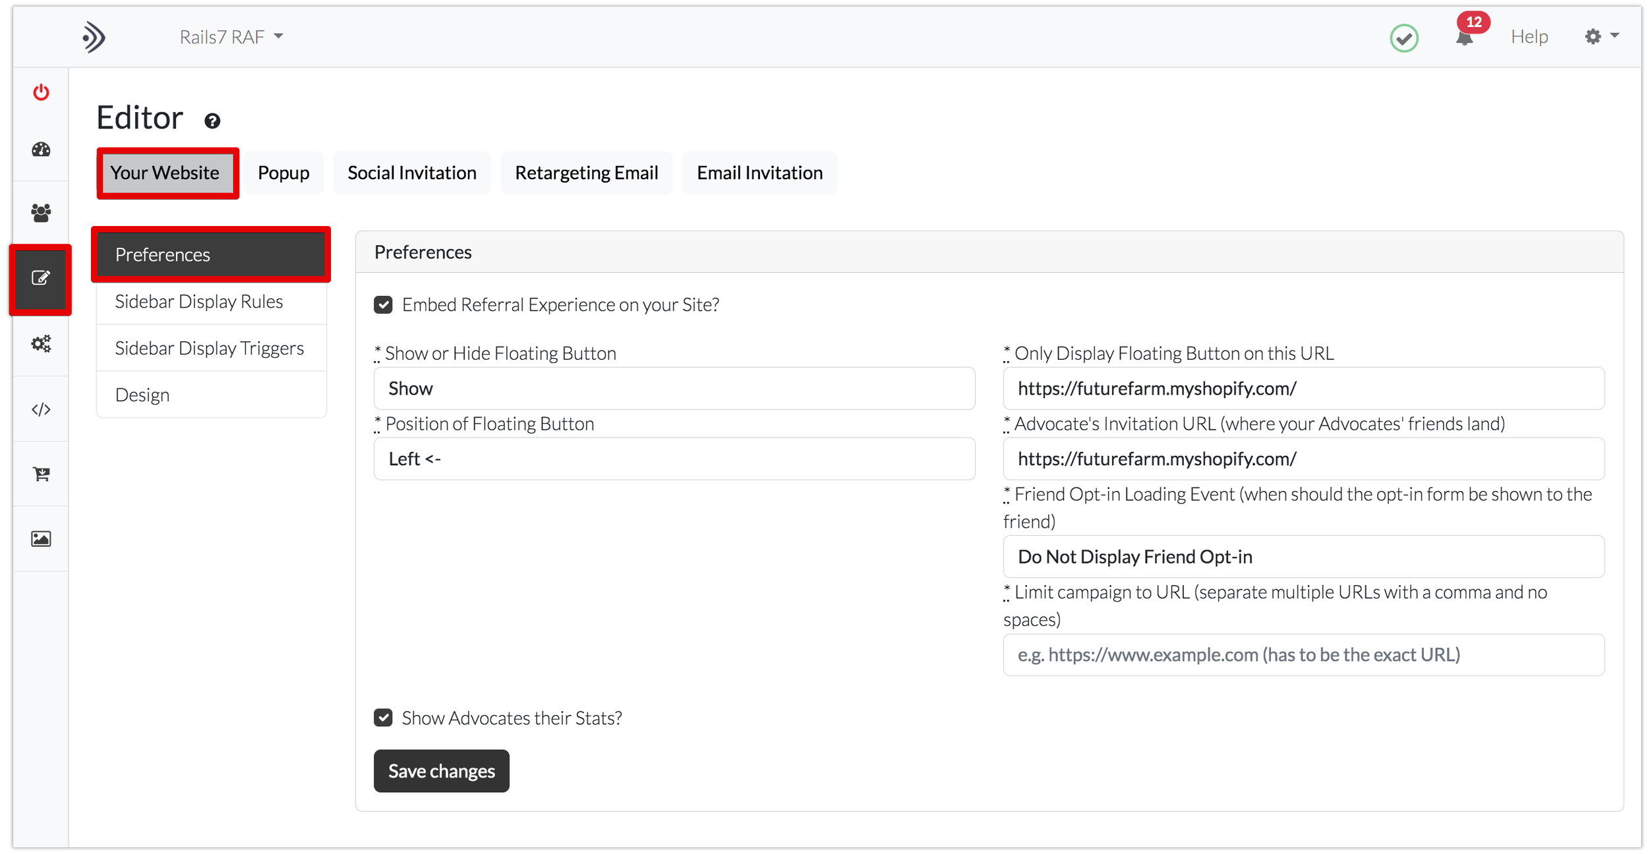The height and width of the screenshot is (854, 1648).
Task: Switch to the Popup tab
Action: pyautogui.click(x=283, y=173)
